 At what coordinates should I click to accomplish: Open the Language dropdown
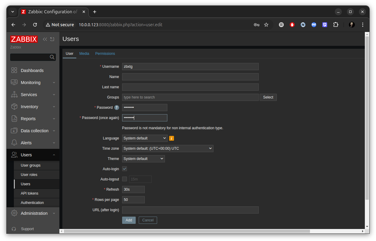coord(144,138)
